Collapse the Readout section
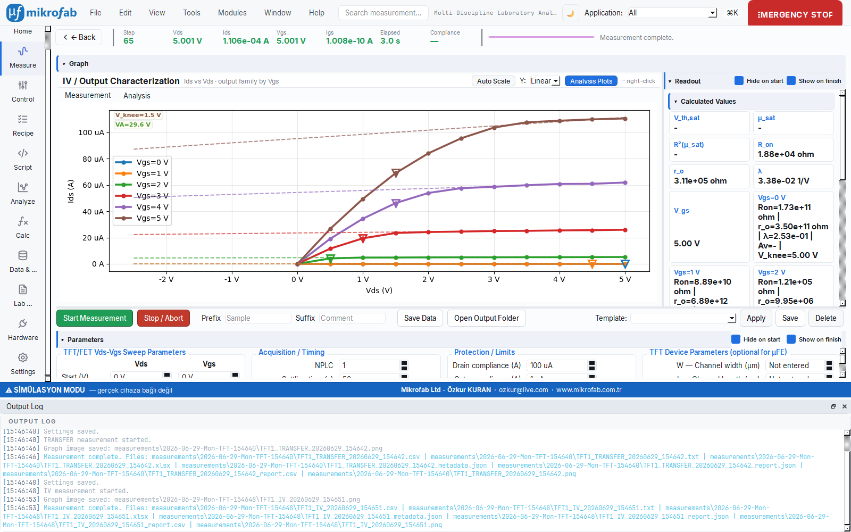 pos(670,81)
